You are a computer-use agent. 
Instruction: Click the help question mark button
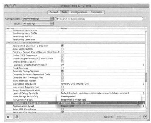[145, 117]
